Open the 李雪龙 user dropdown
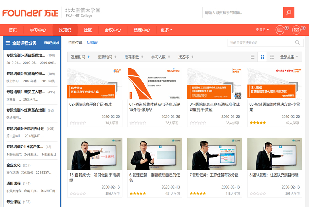Viewport: 309px width, 207px height. (x=263, y=30)
